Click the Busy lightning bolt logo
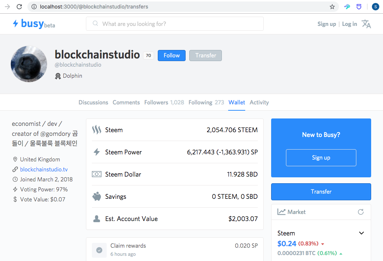This screenshot has height=261, width=383. click(x=16, y=23)
